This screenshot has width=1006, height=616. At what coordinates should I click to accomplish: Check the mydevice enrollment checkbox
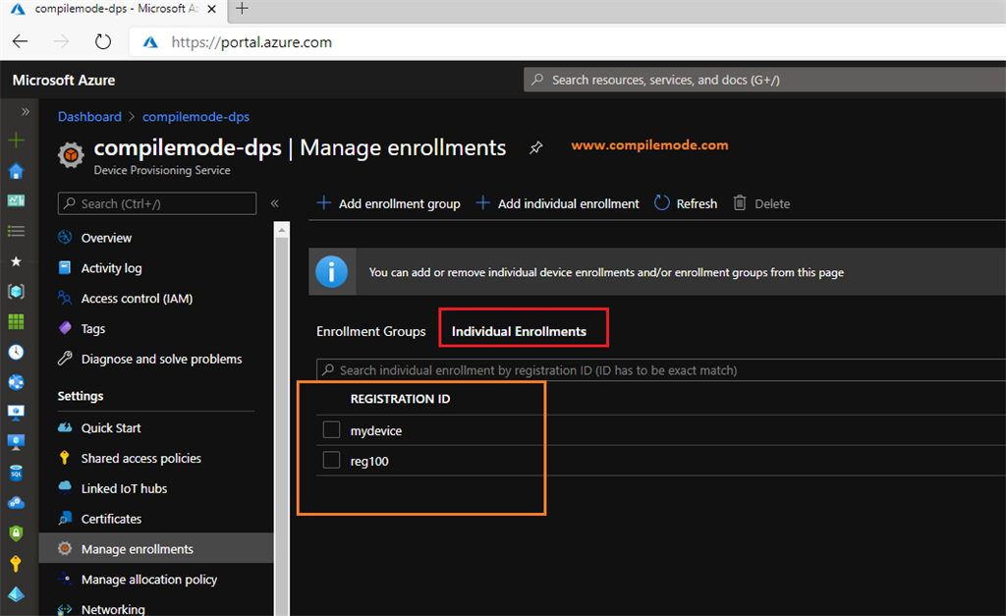pos(331,429)
